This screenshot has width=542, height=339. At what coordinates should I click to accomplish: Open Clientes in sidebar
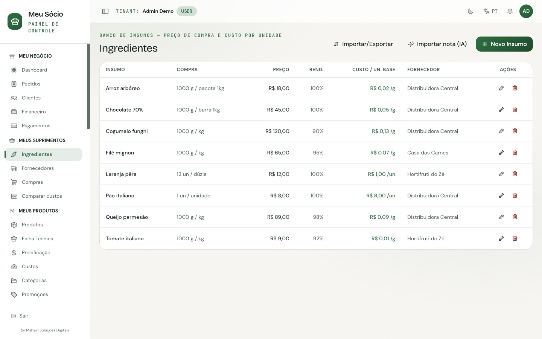coord(44,98)
